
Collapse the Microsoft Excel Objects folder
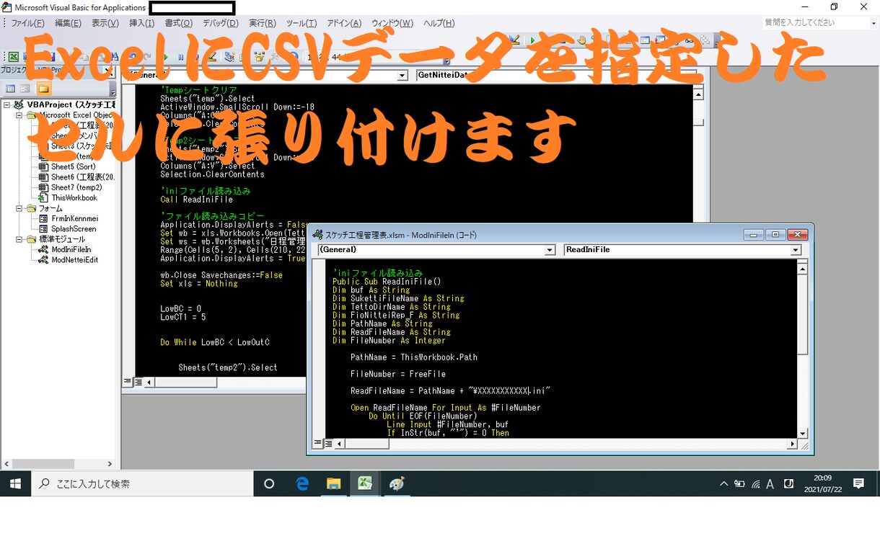pos(19,115)
